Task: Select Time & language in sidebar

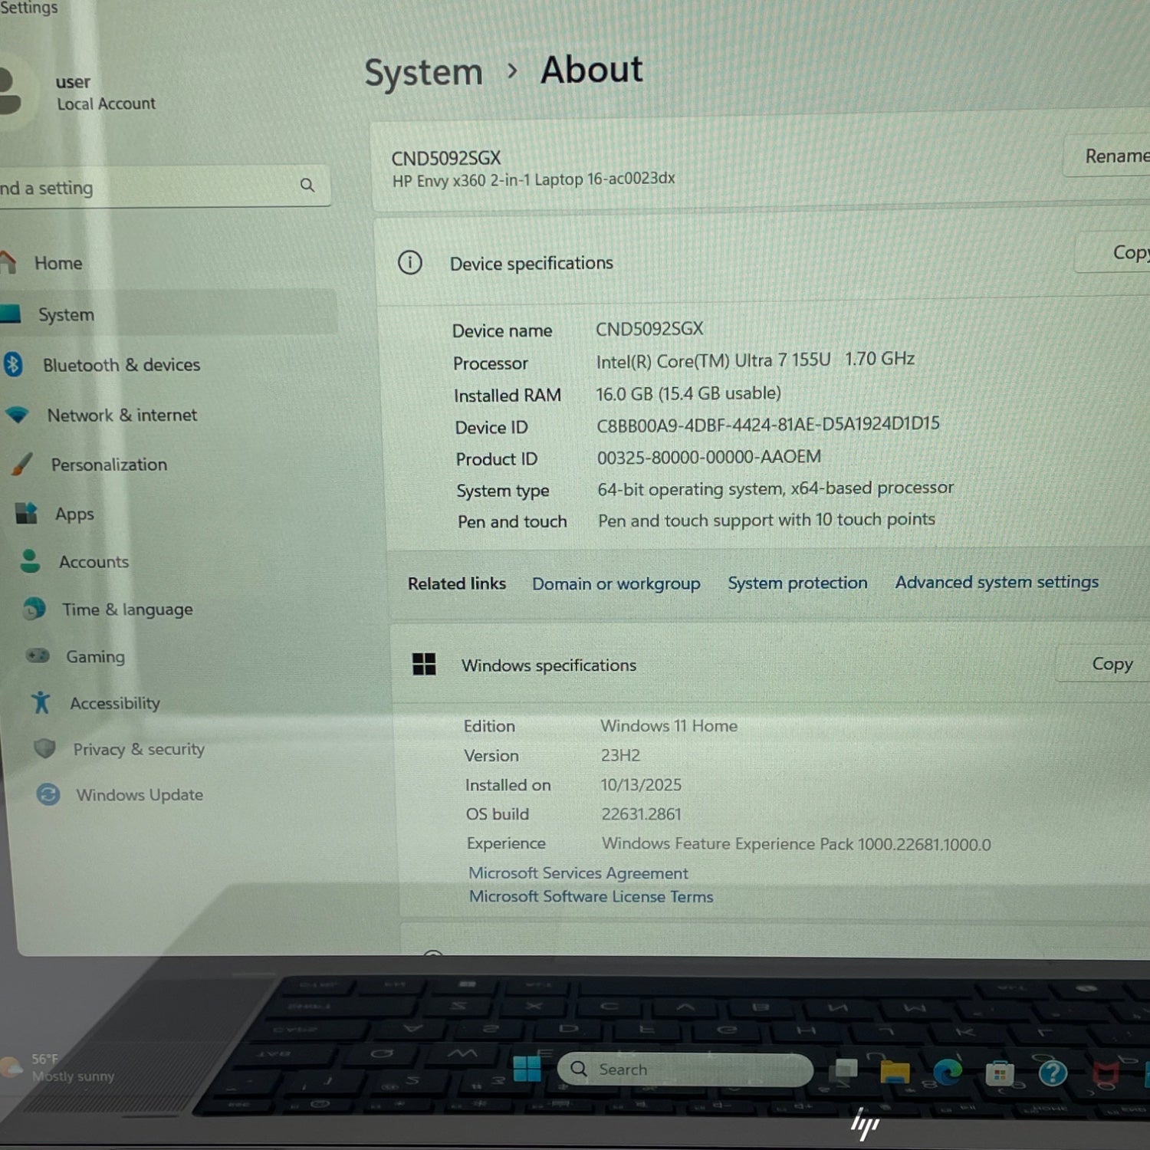Action: pos(127,609)
